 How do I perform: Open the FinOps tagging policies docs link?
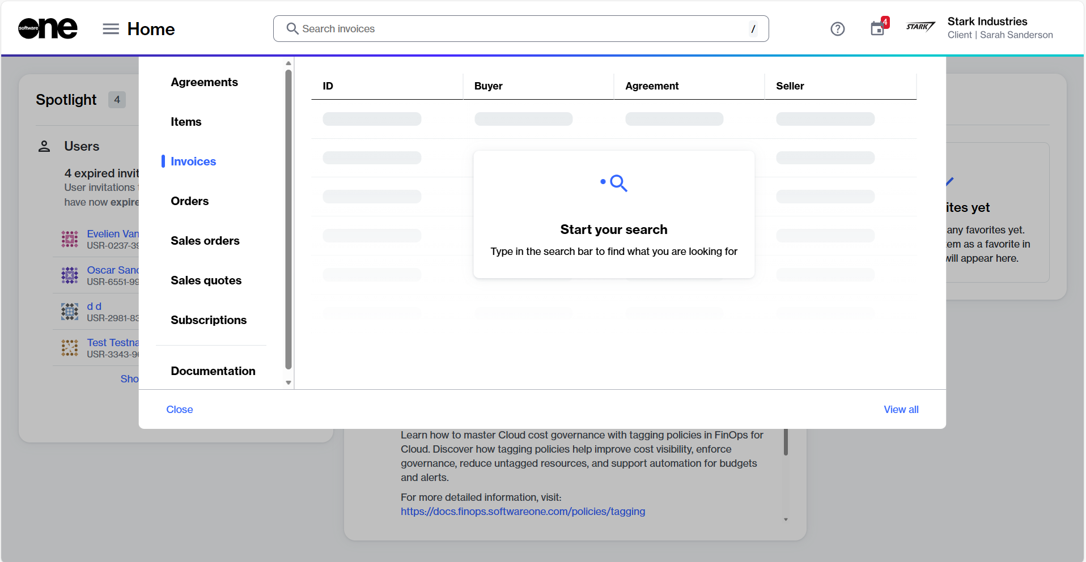pyautogui.click(x=523, y=512)
